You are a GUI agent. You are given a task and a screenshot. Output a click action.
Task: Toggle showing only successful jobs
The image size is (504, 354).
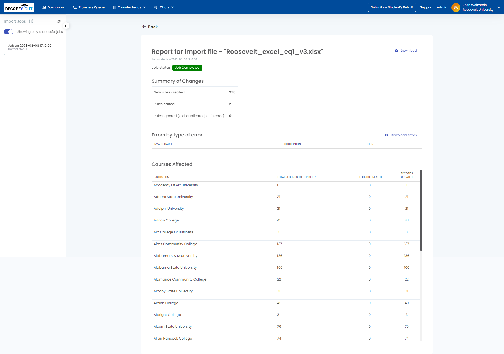pos(9,32)
